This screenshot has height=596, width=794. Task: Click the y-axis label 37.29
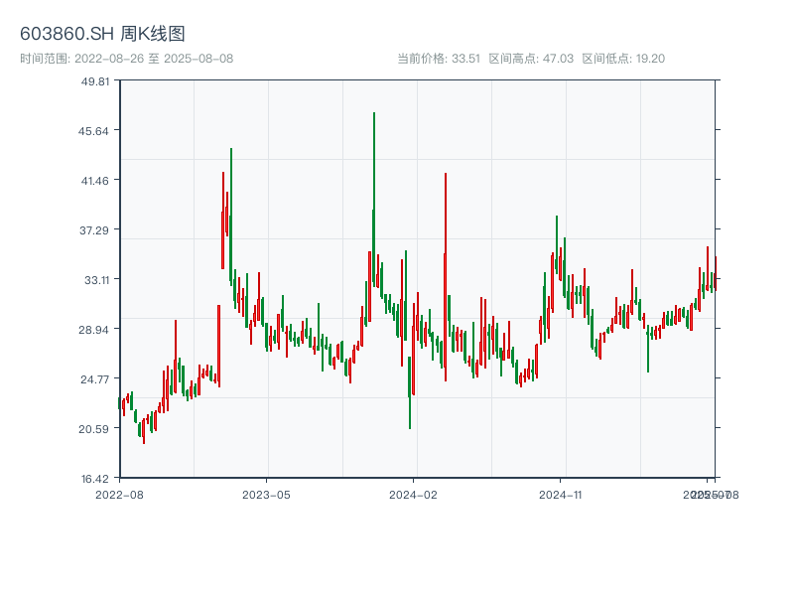[94, 230]
